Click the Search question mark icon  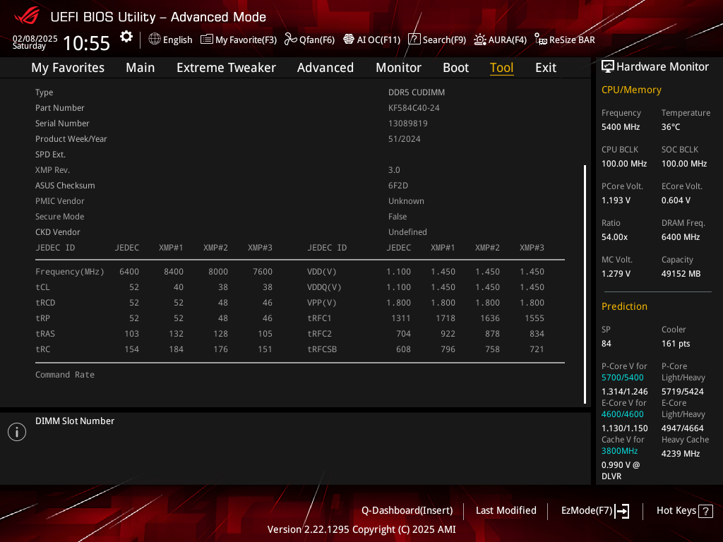(414, 40)
